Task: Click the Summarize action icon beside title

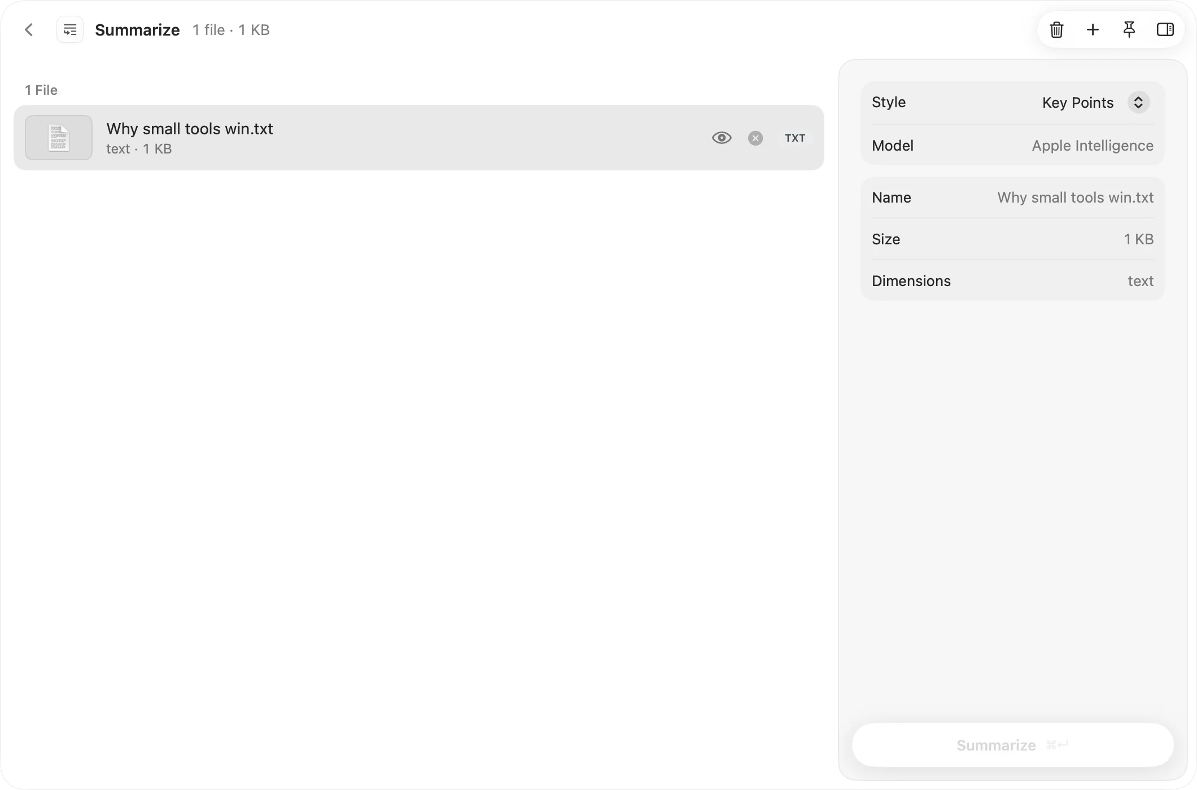Action: click(70, 30)
